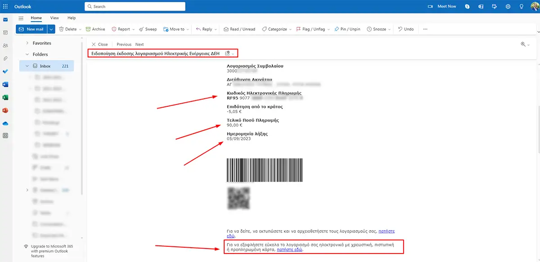Toggle Pin / Unpin for message
This screenshot has width=540, height=262.
(347, 29)
